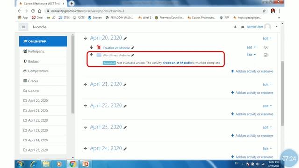Jump to April 25, 2020 in sidebar

point(43,150)
